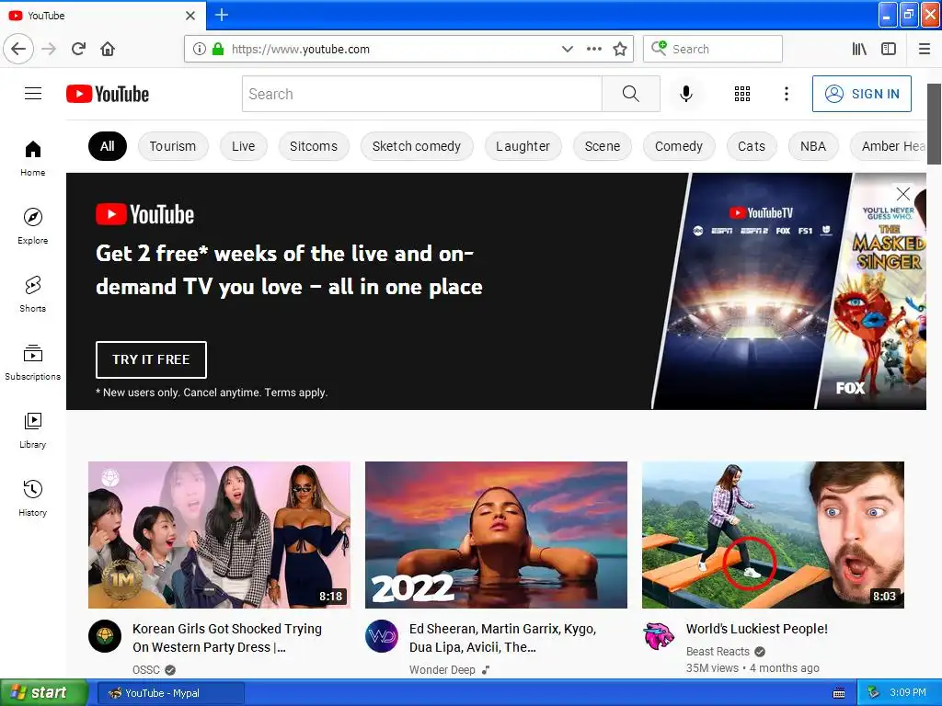Open History from the sidebar
Screen dimensions: 942x706
[32, 498]
